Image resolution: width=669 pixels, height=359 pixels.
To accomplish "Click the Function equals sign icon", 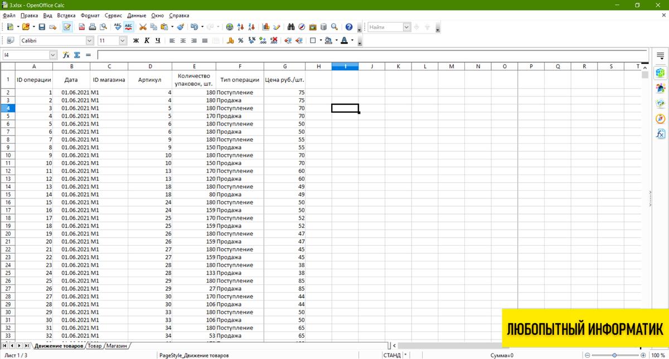I will [88, 55].
